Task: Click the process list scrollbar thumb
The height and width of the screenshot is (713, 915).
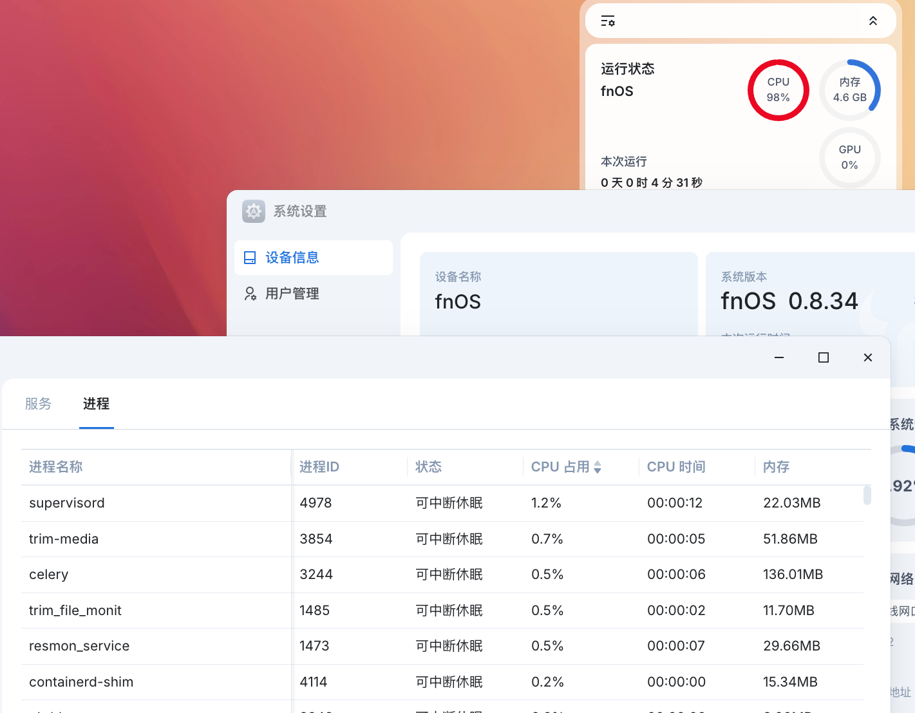Action: point(867,495)
